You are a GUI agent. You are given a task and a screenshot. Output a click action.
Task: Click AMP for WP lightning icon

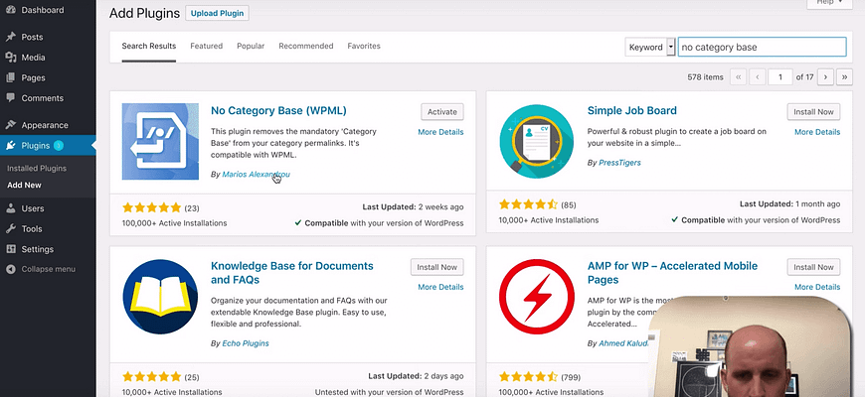click(537, 297)
